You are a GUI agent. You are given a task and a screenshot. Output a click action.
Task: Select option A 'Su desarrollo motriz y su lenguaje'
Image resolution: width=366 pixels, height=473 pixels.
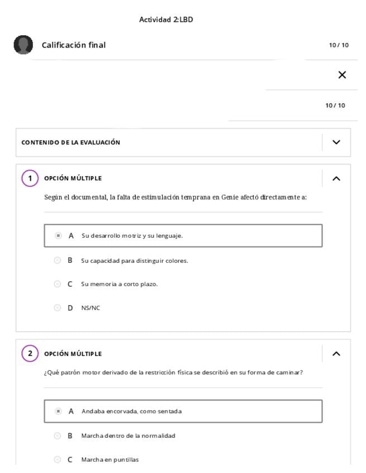58,236
